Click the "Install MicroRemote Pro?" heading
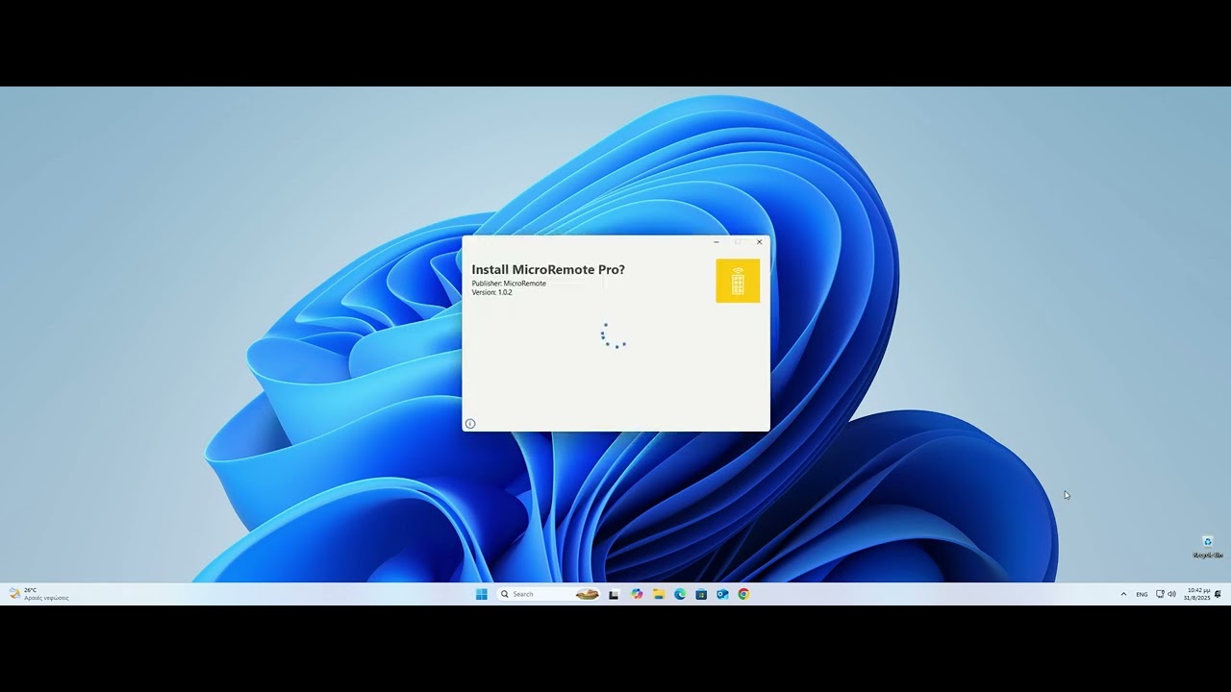 coord(548,270)
